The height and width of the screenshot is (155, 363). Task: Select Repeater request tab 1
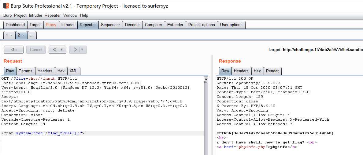(7, 35)
